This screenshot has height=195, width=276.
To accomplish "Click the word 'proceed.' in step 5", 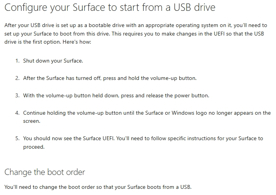I will pyautogui.click(x=34, y=147).
